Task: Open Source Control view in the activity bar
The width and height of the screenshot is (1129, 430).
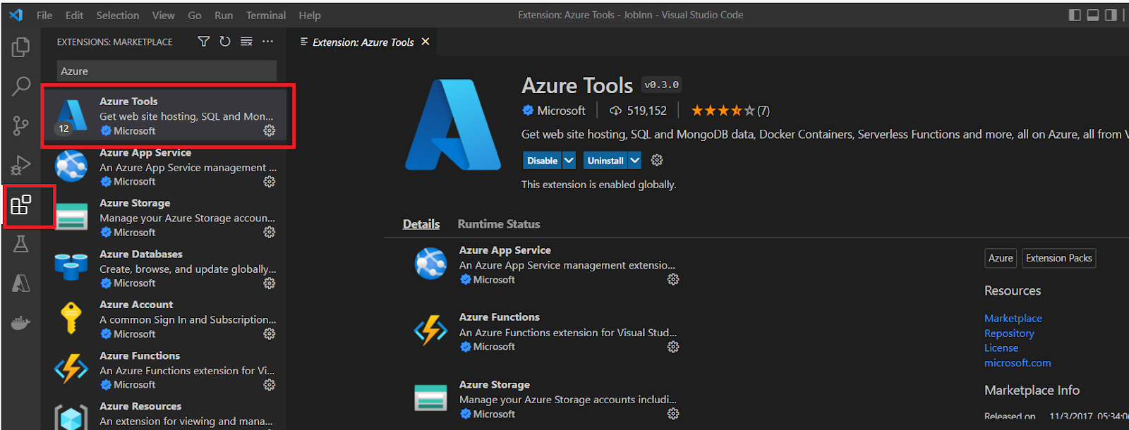Action: click(21, 125)
